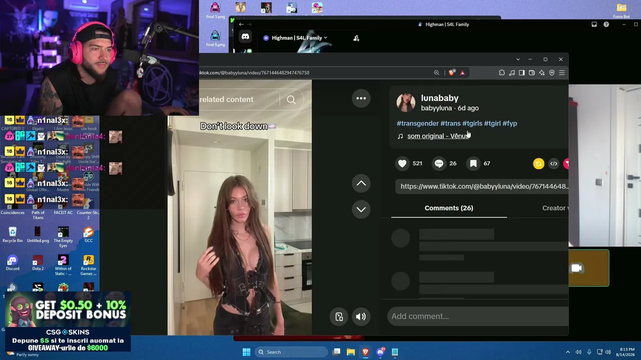Open the media playlist music icon

[x=512, y=73]
